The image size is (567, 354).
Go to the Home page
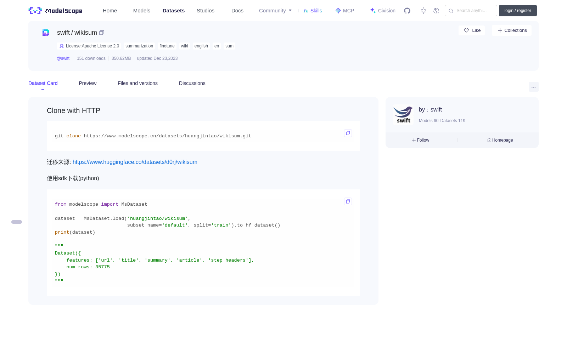pos(110,11)
